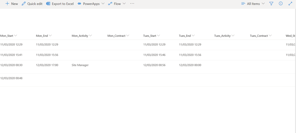Select Tues_Start cell 12/03/2020 00:56
This screenshot has width=296, height=133.
point(154,65)
